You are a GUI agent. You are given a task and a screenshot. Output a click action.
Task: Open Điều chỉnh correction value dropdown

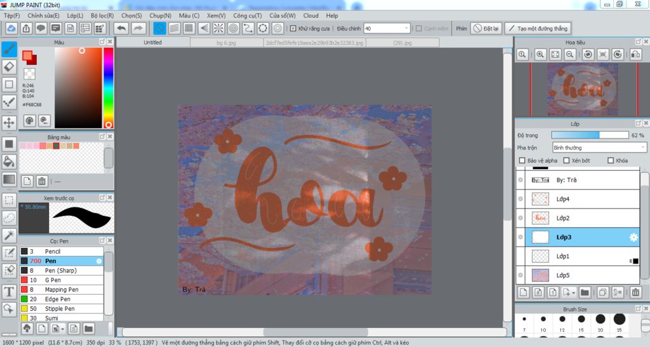387,28
